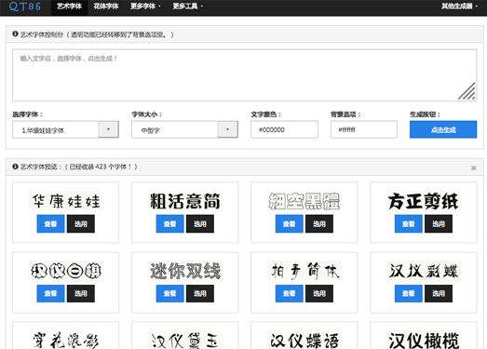Open the 花体字体 tab
Screen dimensions: 487x349
coord(106,7)
